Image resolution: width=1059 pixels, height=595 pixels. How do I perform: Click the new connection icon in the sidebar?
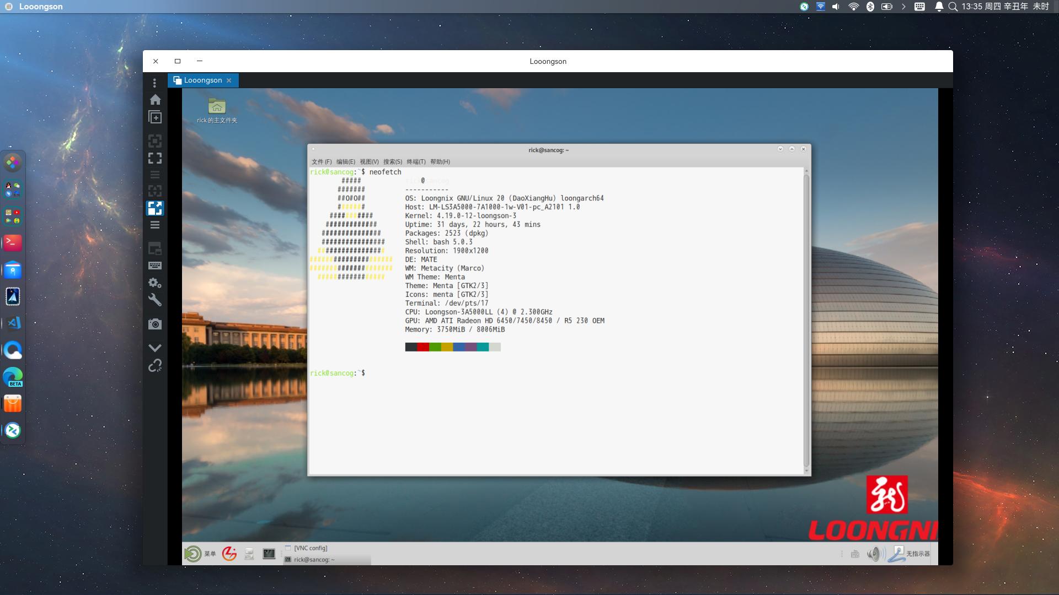pos(155,117)
